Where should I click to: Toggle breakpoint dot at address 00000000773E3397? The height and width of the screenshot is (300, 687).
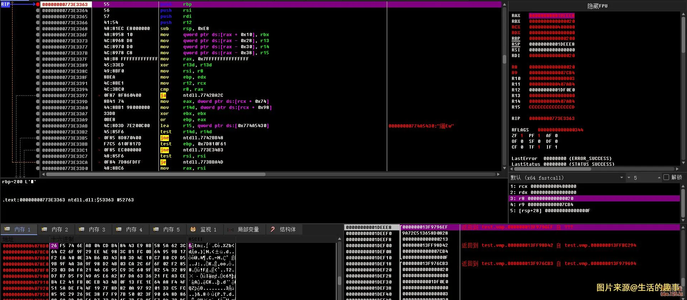coord(38,95)
